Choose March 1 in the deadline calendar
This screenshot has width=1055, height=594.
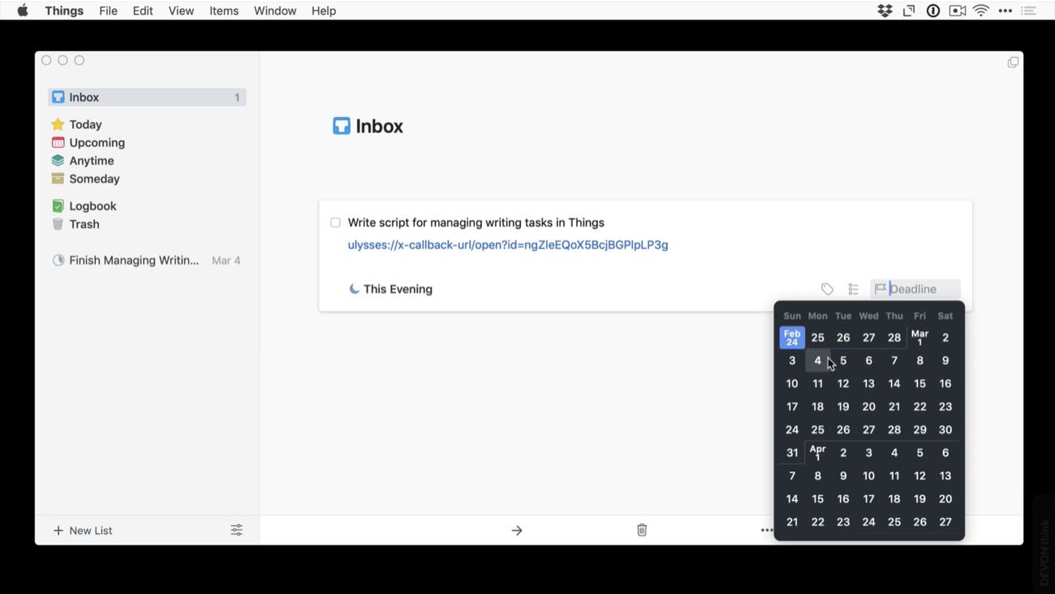[x=919, y=338]
